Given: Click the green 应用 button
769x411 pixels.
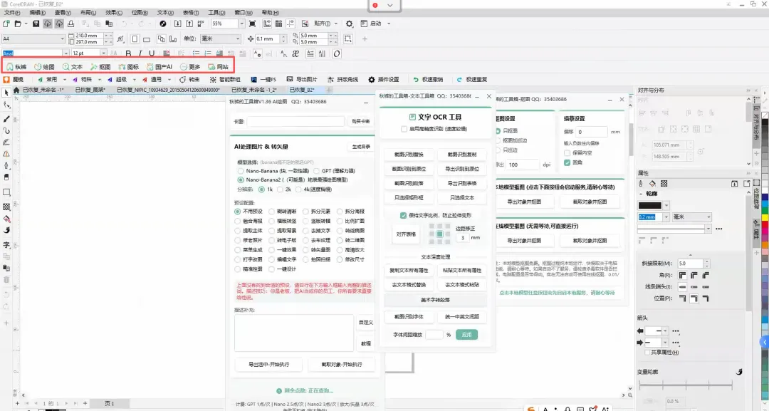Looking at the screenshot, I should pyautogui.click(x=466, y=335).
